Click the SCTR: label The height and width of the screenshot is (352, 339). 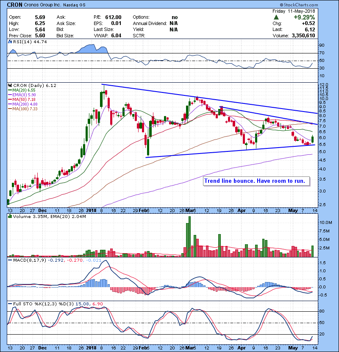click(x=139, y=36)
